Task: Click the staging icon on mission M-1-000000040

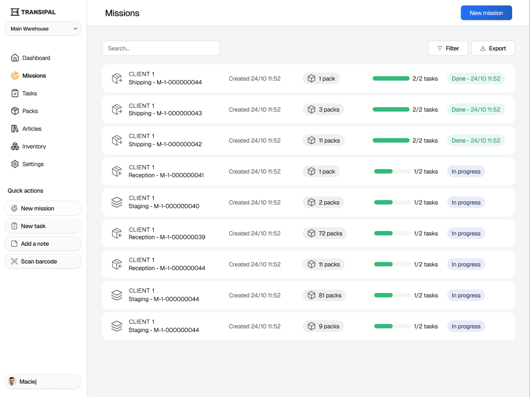Action: tap(117, 202)
